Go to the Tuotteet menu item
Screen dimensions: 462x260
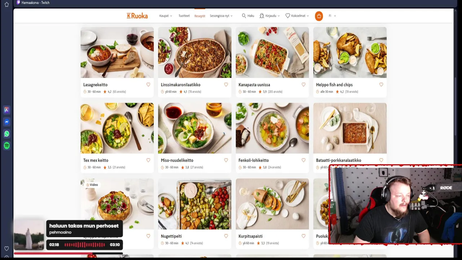tap(184, 16)
